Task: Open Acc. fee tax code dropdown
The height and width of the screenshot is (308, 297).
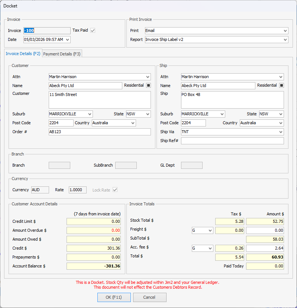Action: [x=210, y=248]
